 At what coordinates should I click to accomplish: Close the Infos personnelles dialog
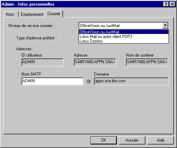[172, 4]
